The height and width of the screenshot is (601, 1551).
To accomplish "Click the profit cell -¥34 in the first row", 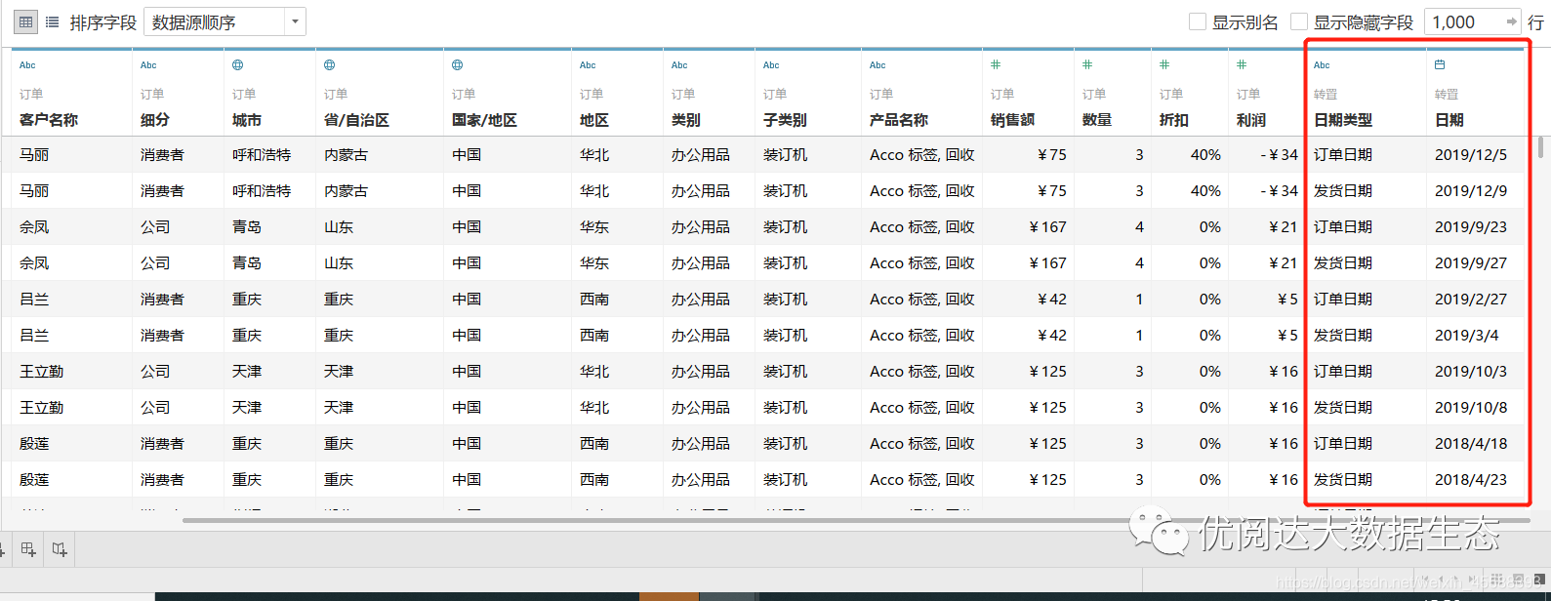I will 1279,154.
